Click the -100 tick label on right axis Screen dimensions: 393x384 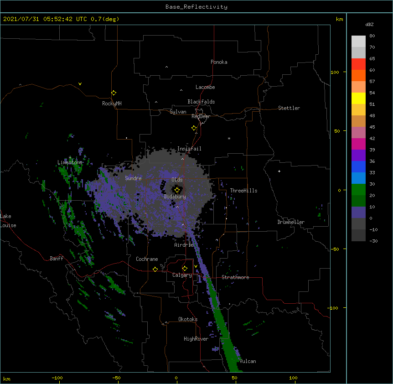pos(333,308)
